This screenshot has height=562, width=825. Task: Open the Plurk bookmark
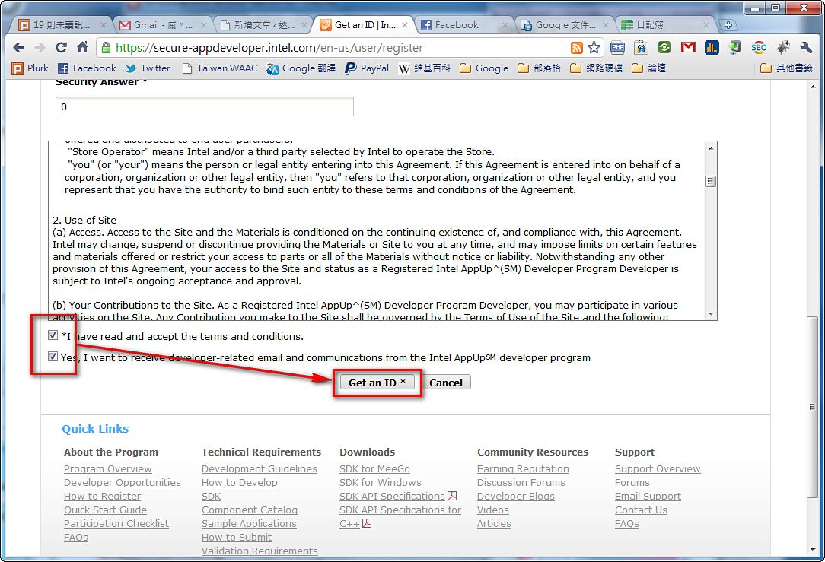point(30,68)
